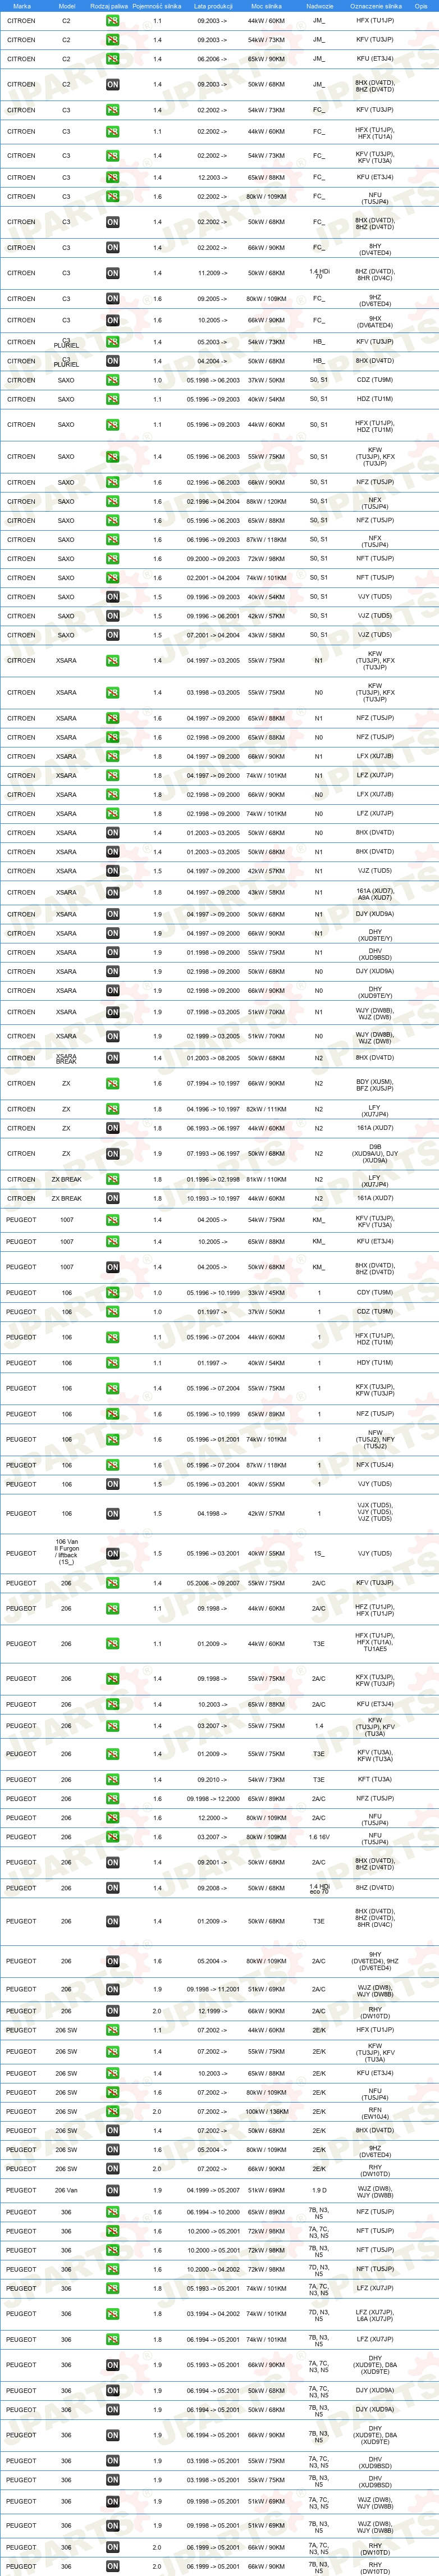The height and width of the screenshot is (2576, 439).
Task: Click the Nadwozie column header
Action: pos(319,6)
